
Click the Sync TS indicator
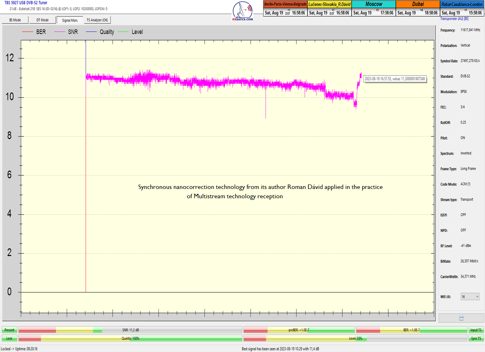point(476,338)
